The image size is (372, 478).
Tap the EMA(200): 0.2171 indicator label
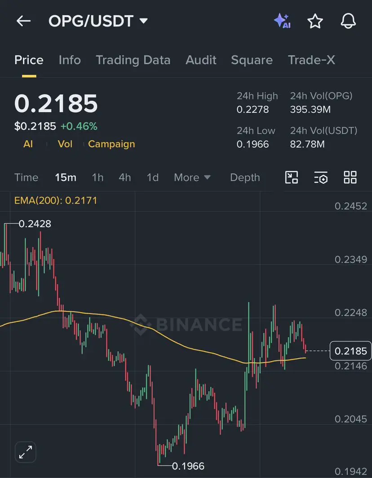pyautogui.click(x=56, y=201)
